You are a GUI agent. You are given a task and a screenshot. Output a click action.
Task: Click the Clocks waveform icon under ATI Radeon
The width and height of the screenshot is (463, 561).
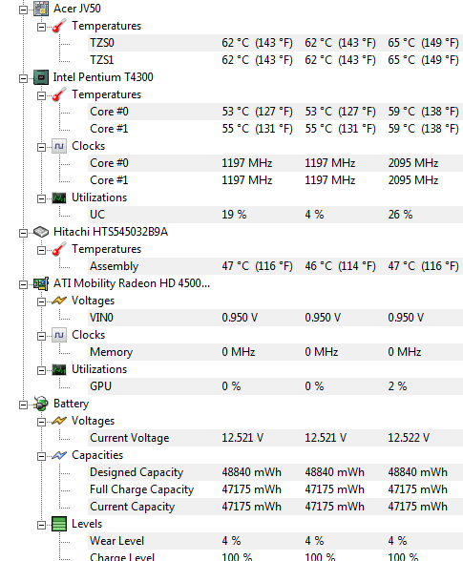tap(59, 335)
